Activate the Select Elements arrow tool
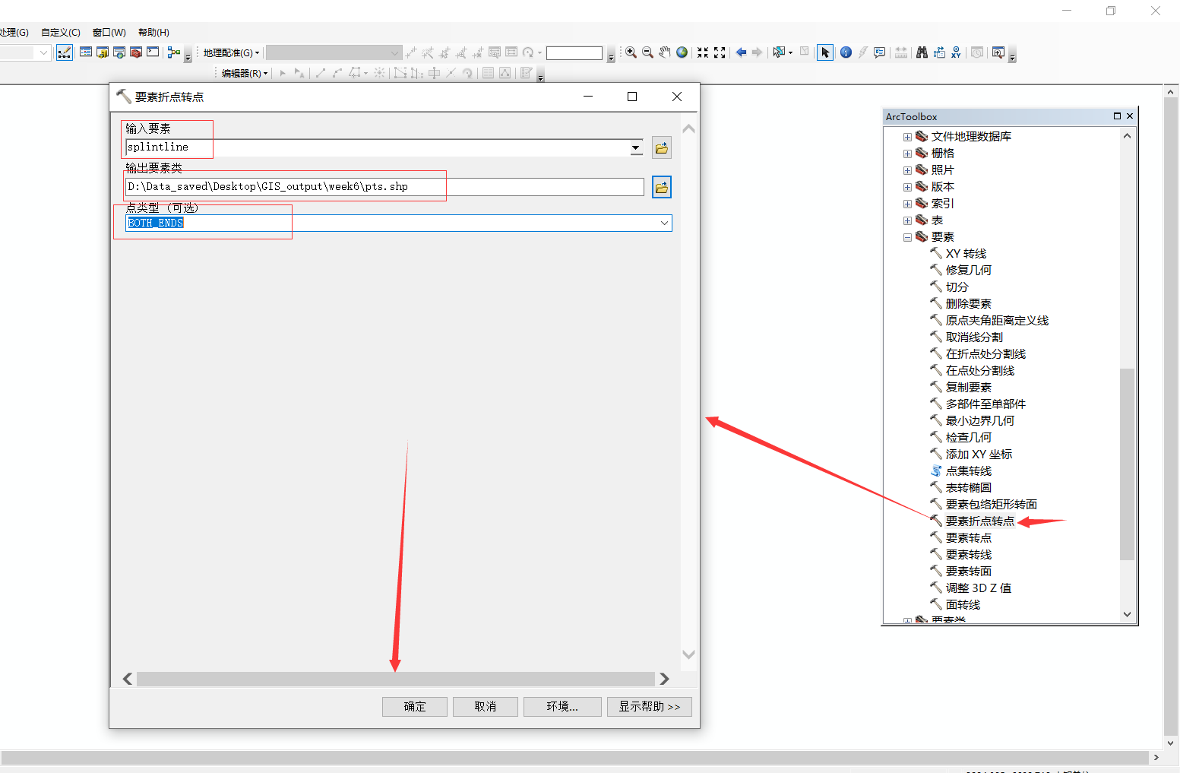 825,52
